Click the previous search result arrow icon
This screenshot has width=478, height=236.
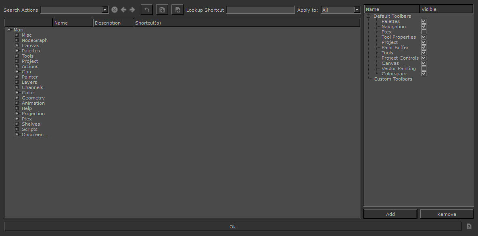[x=123, y=9]
